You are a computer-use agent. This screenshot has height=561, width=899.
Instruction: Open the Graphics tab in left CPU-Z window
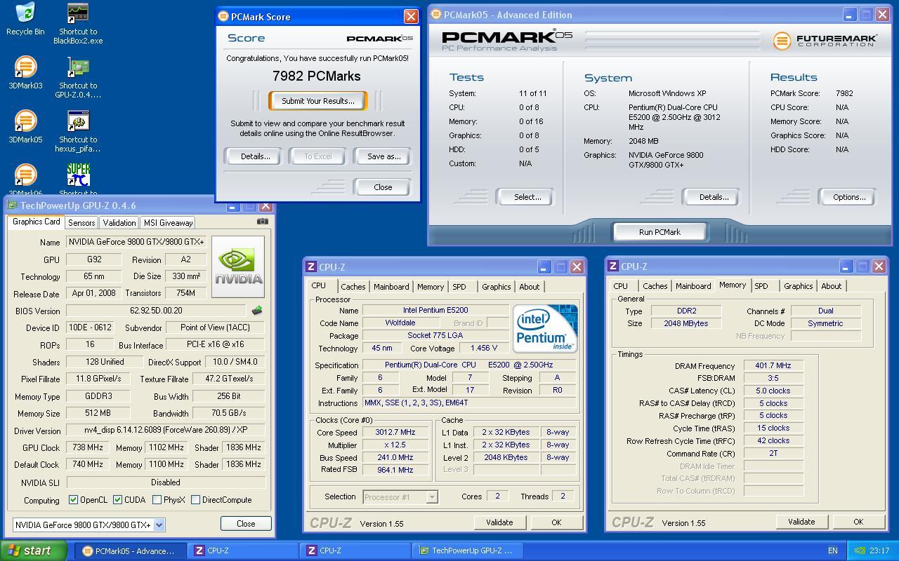pyautogui.click(x=496, y=286)
